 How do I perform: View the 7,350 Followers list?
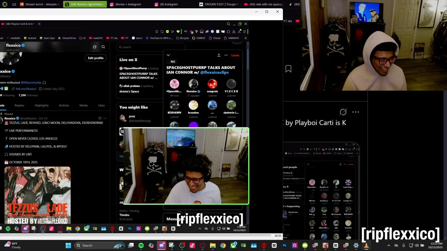(x=28, y=95)
